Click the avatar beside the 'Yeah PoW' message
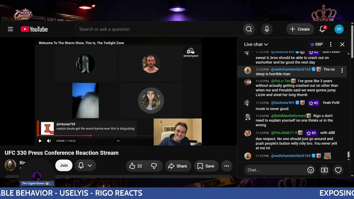Image resolution: width=354 pixels, height=199 pixels. 248,103
